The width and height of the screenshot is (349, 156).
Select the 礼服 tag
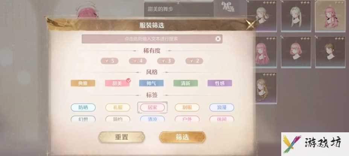pyautogui.click(x=117, y=108)
